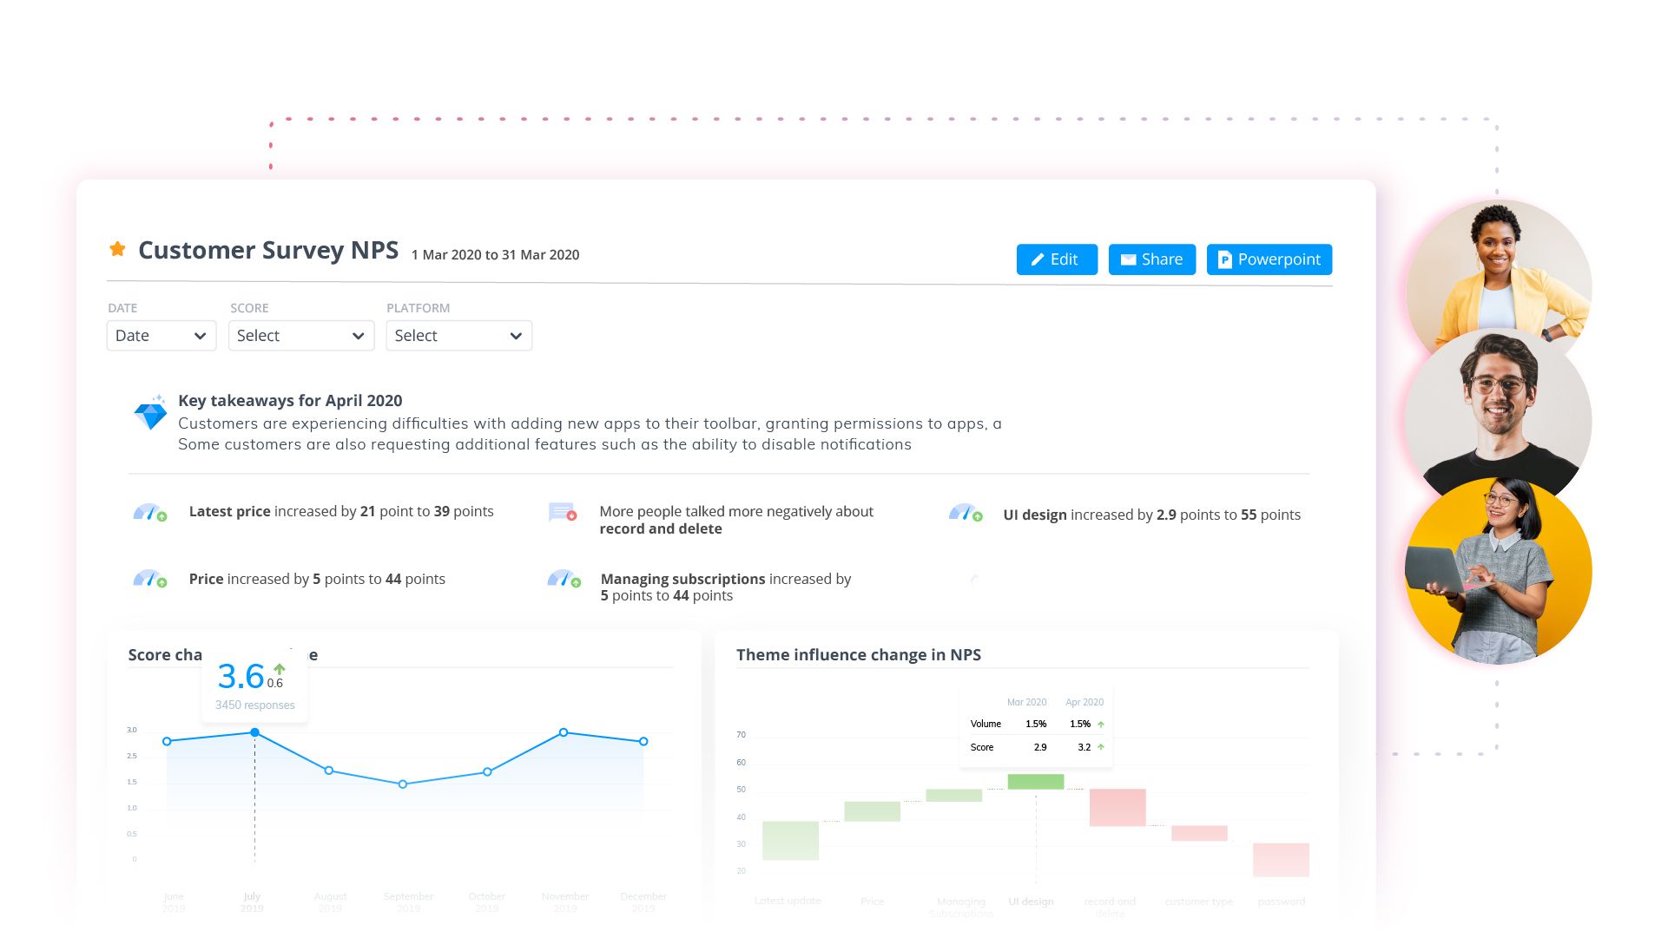
Task: Click the Score change chart trend icon
Action: point(280,669)
